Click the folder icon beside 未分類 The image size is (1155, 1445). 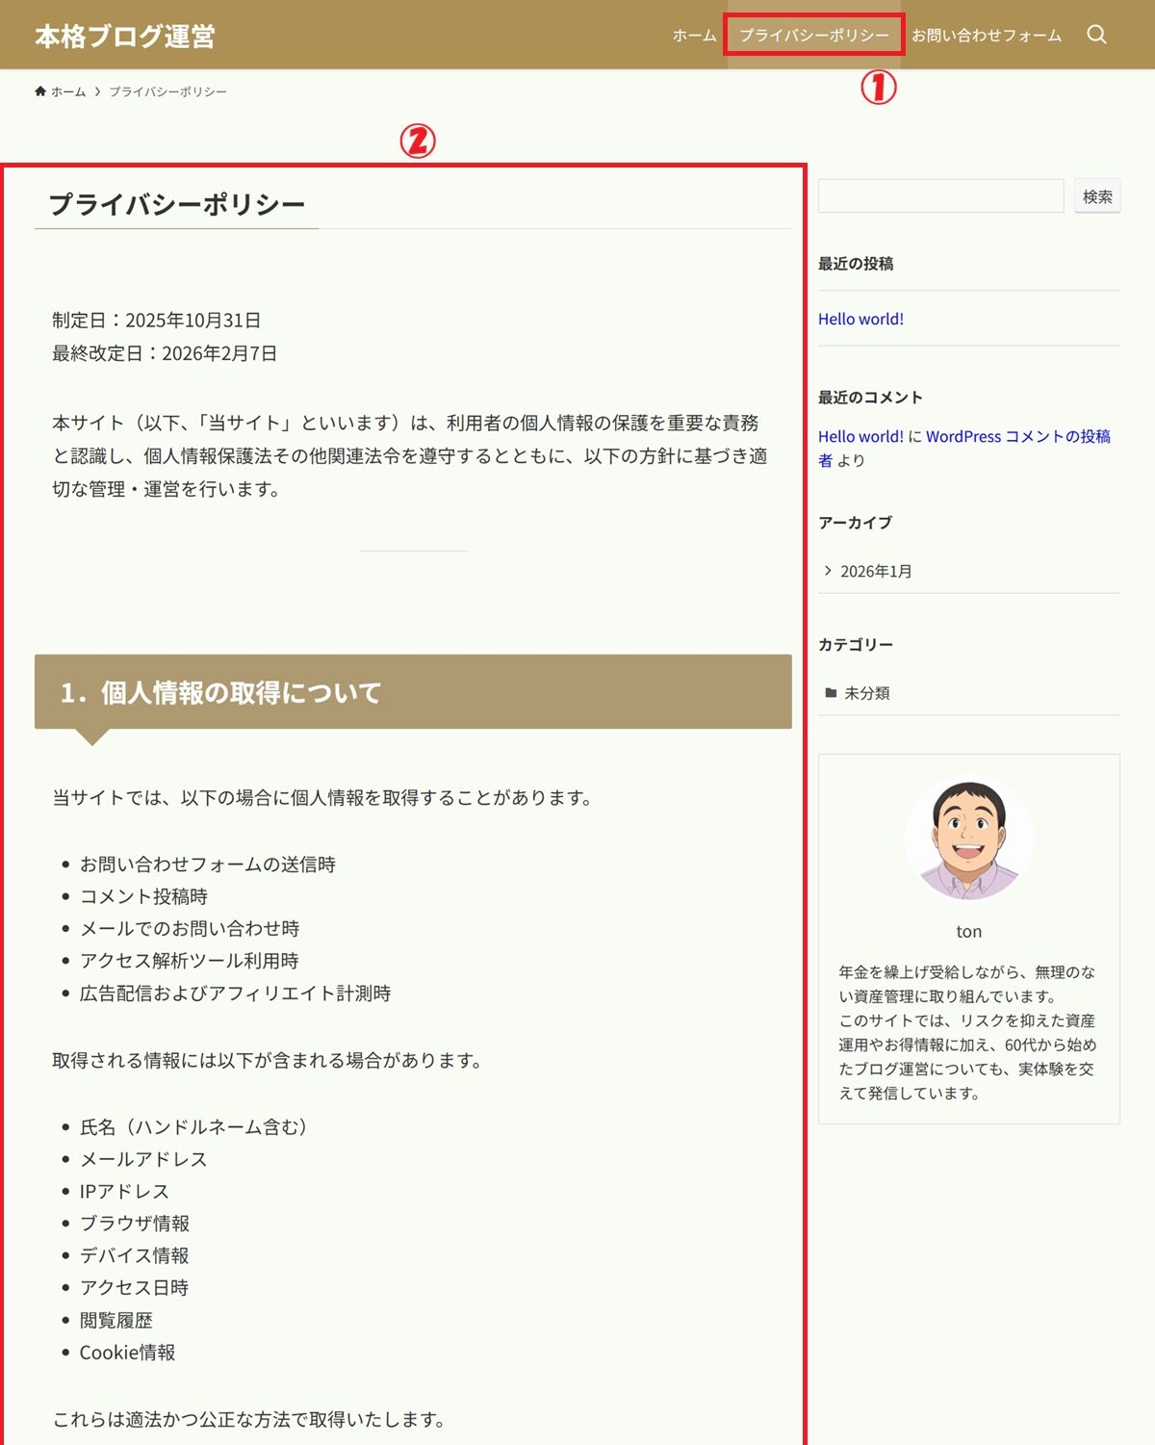[831, 693]
